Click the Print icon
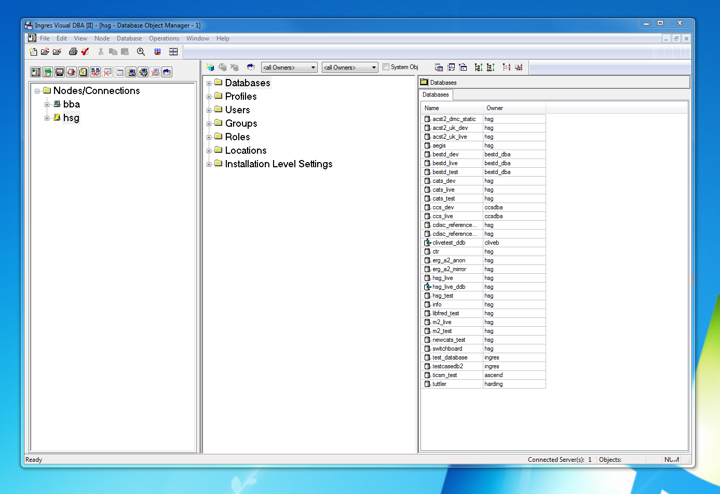The image size is (720, 494). pyautogui.click(x=73, y=51)
